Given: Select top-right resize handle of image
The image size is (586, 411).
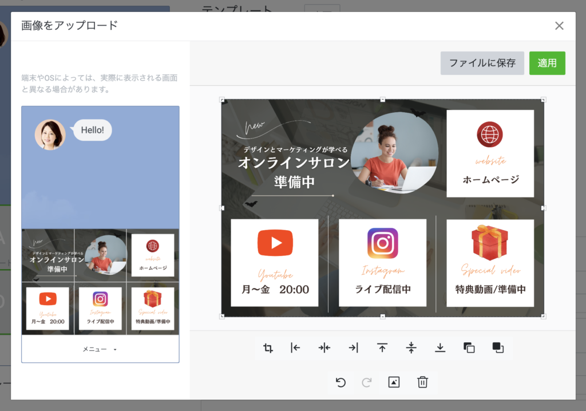Looking at the screenshot, I should 544,100.
